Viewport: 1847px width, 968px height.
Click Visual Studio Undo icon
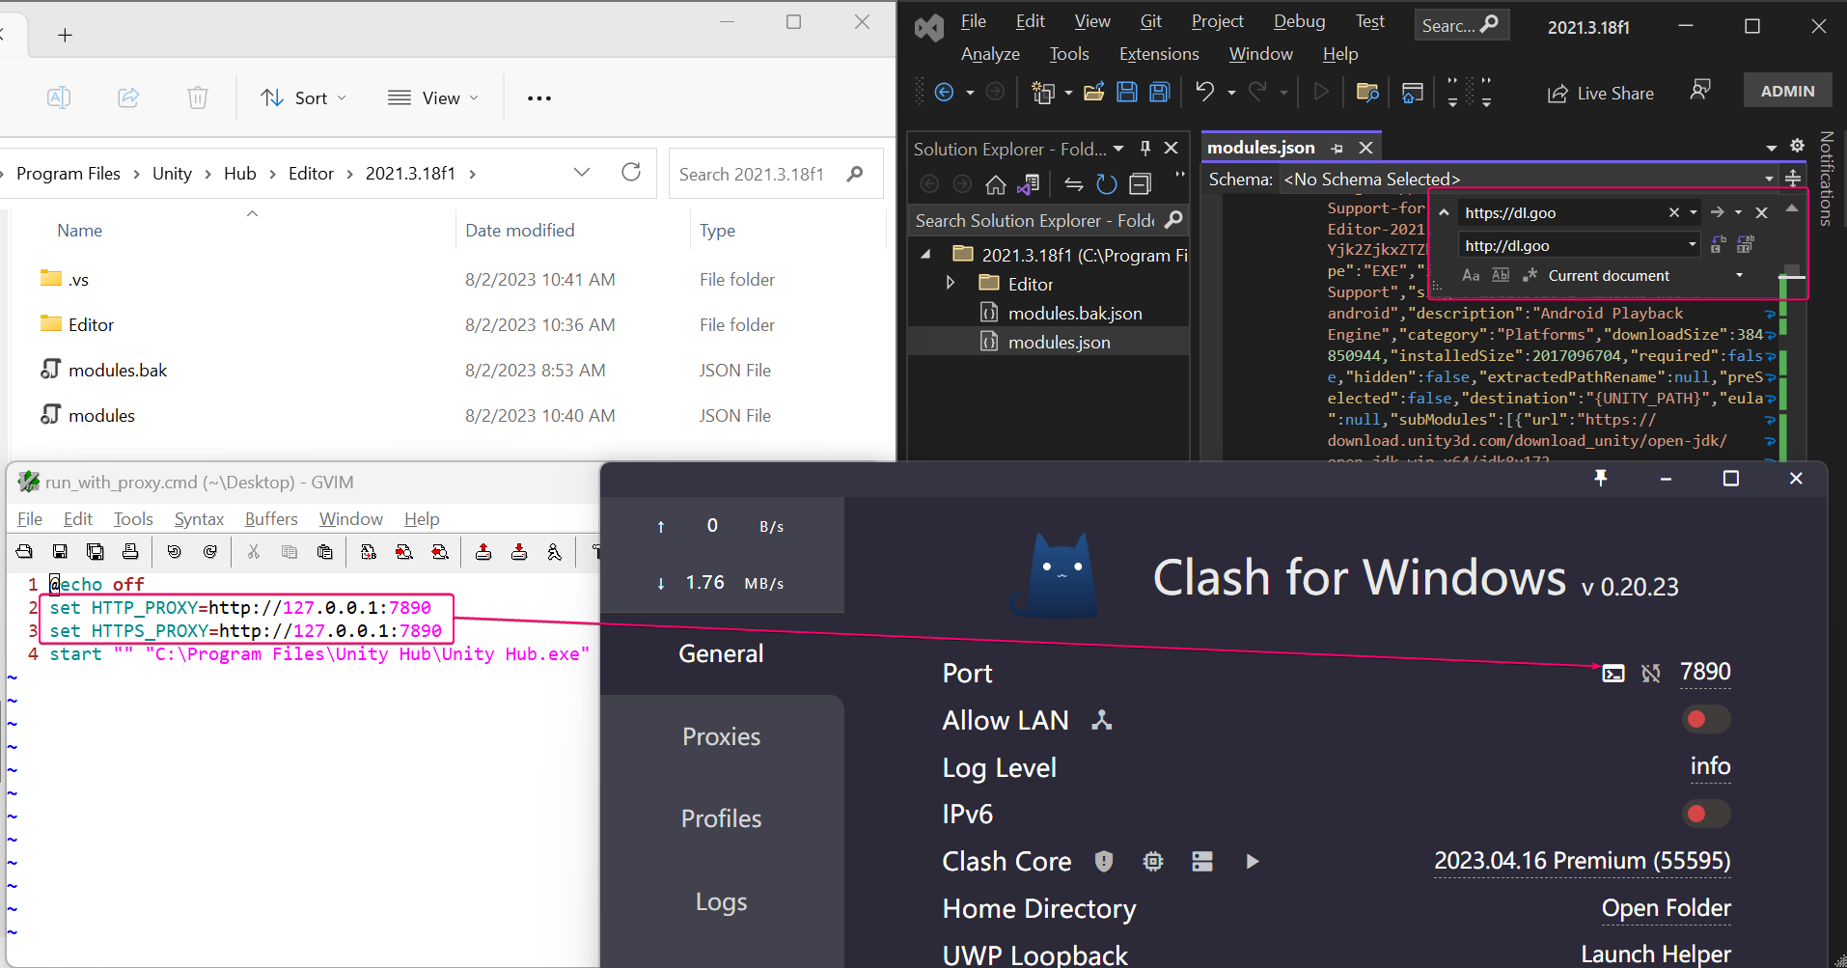tap(1205, 92)
